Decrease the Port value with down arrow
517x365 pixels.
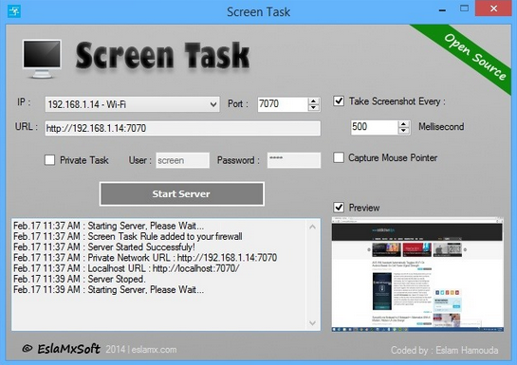point(314,108)
